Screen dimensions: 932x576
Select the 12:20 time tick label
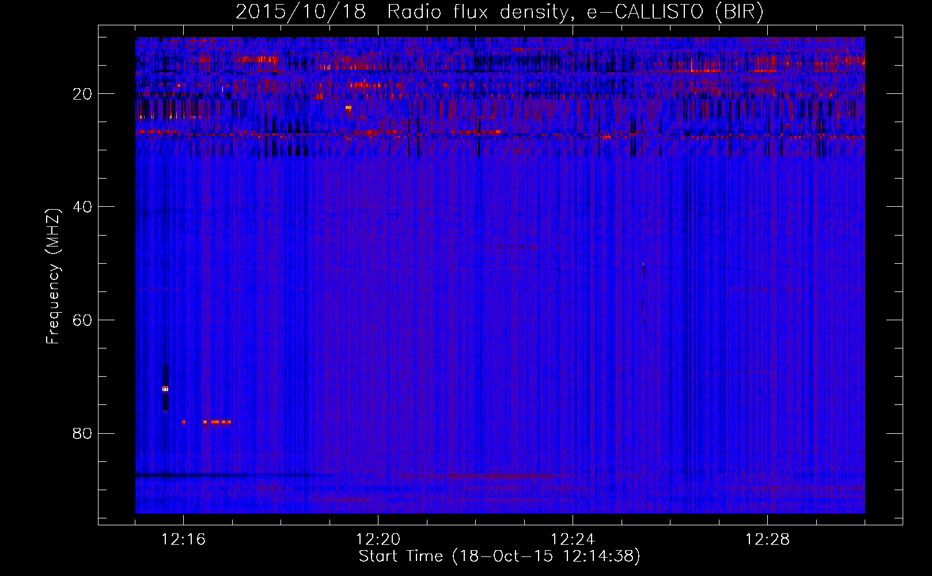point(378,540)
